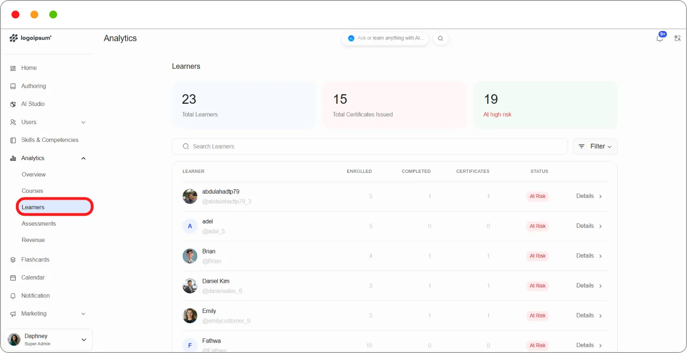Click the logoipsum logo
687x353 pixels.
point(31,38)
